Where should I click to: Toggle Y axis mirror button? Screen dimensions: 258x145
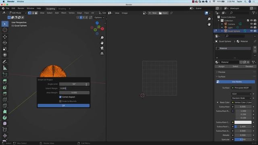coord(83,17)
